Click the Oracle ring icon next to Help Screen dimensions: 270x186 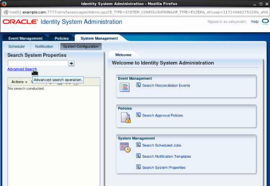point(265,22)
